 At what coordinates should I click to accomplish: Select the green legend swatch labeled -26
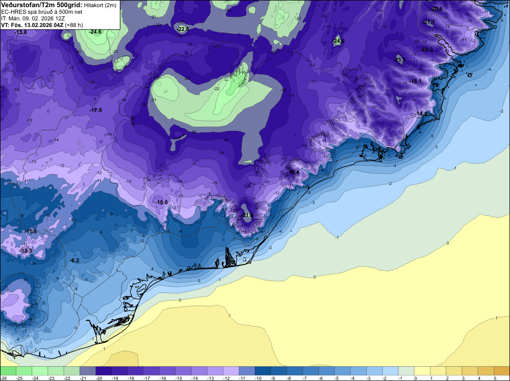pyautogui.click(x=8, y=371)
